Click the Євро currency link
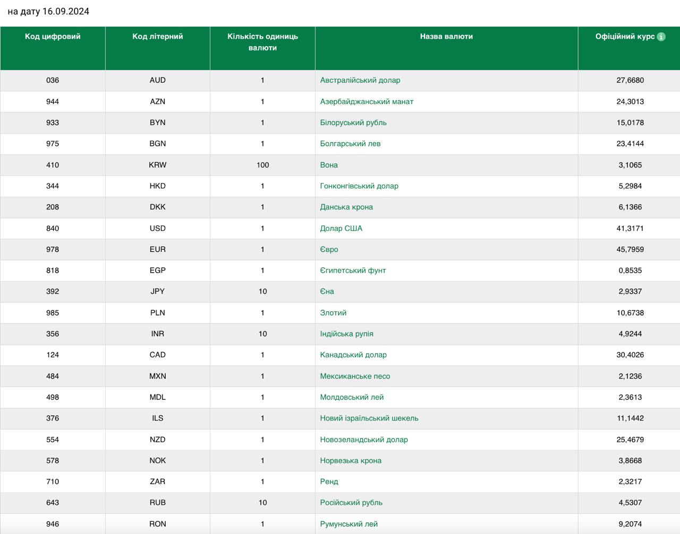The image size is (680, 534). [329, 249]
